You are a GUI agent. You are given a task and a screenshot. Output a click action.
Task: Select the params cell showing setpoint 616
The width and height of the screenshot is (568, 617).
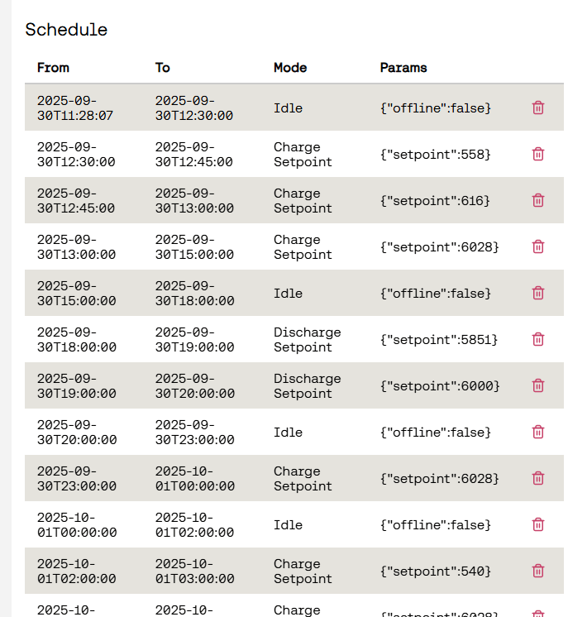435,200
